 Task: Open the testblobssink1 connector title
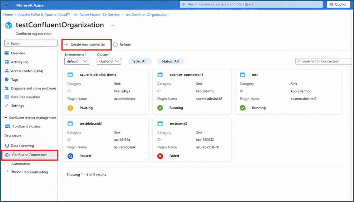tap(91, 123)
